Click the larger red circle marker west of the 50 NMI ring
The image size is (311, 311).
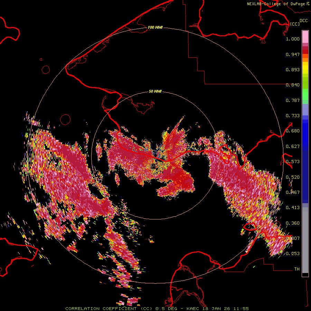(x=65, y=120)
